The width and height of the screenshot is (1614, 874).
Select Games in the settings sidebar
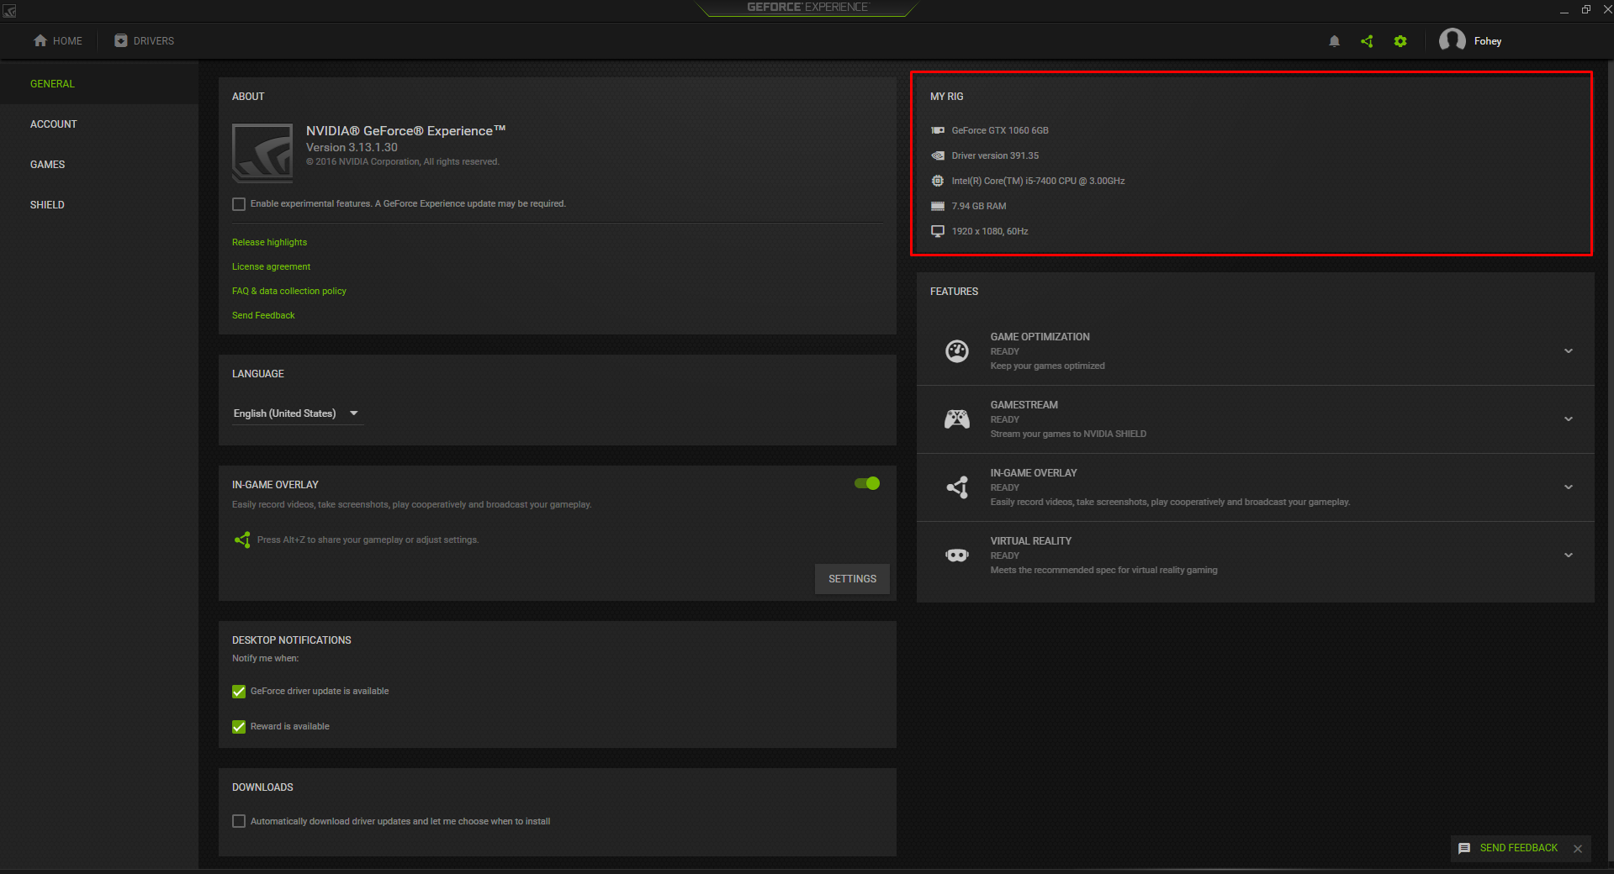(99, 165)
